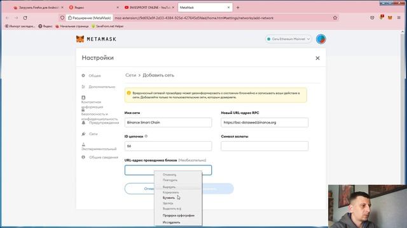The image size is (407, 228).
Task: Close the Настройки settings panel
Action: pyautogui.click(x=317, y=58)
